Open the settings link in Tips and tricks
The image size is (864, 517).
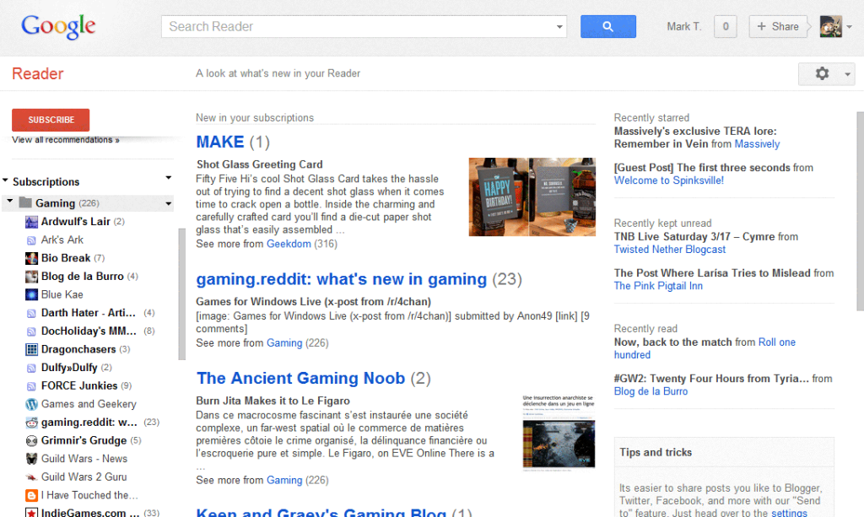pyautogui.click(x=789, y=513)
